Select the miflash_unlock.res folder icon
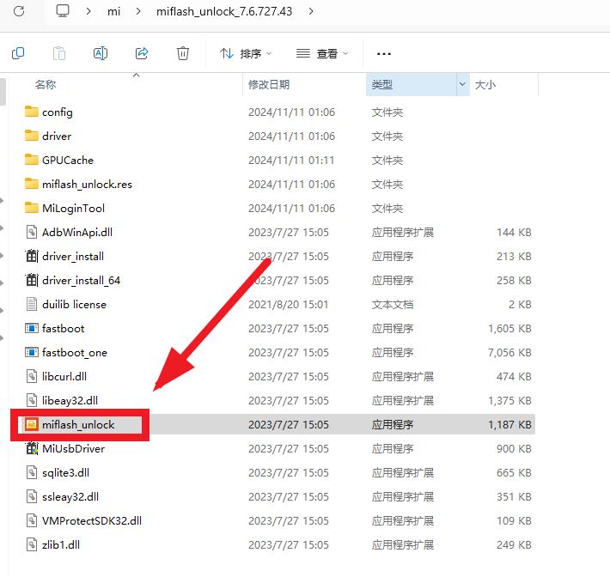Viewport: 610px width, 577px height. pyautogui.click(x=32, y=184)
